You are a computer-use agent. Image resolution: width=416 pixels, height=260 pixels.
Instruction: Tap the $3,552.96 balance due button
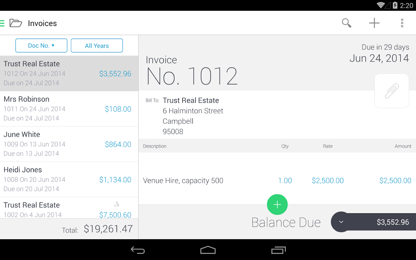tap(393, 222)
